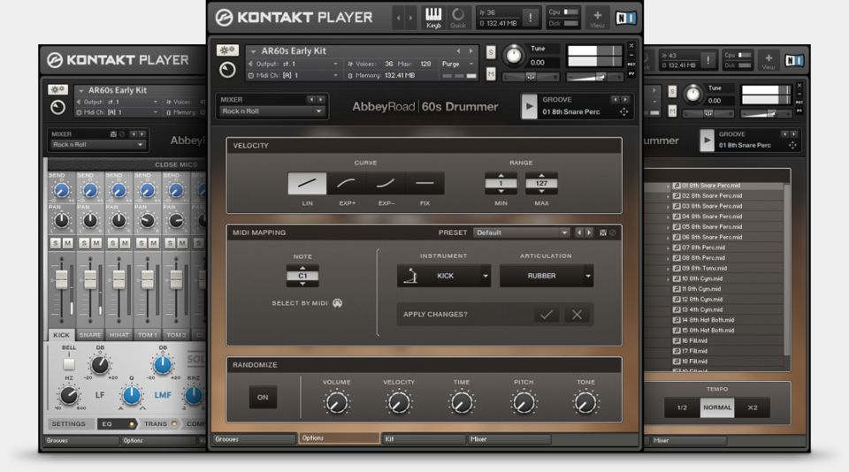Toggle Solo with the S button
This screenshot has height=472, width=849.
coord(491,53)
